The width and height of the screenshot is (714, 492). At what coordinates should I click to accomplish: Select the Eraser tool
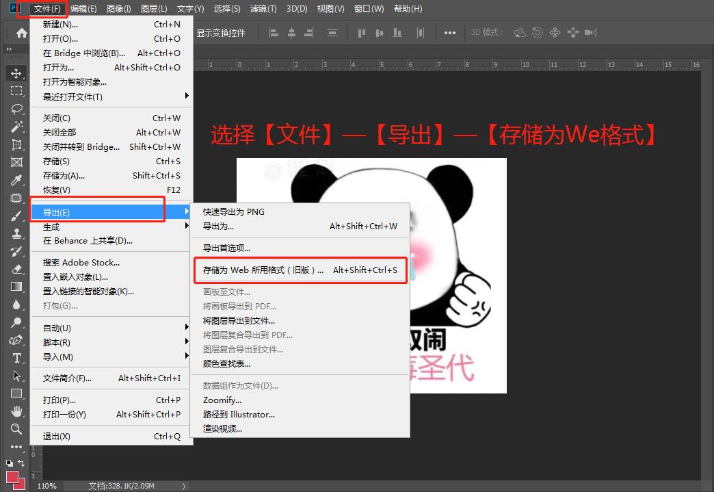tap(16, 269)
